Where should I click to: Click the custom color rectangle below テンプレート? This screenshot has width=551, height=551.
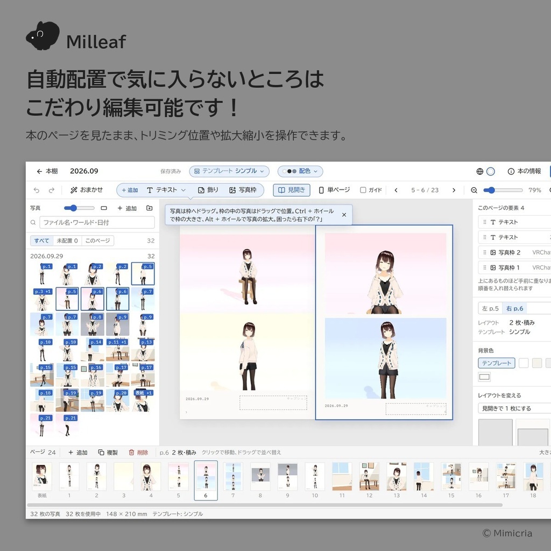[x=484, y=377]
